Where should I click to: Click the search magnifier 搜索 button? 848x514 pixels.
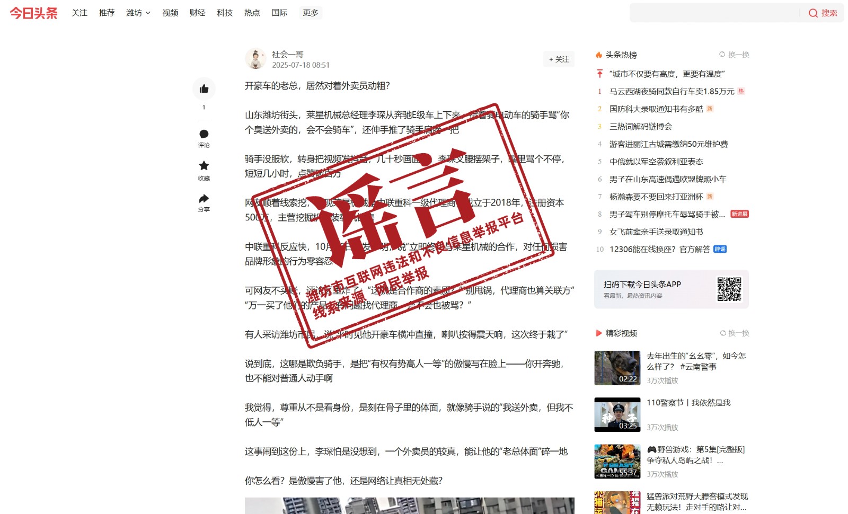[823, 13]
